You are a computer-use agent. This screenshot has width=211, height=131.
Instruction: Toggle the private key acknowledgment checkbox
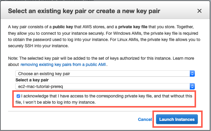[x=19, y=96]
